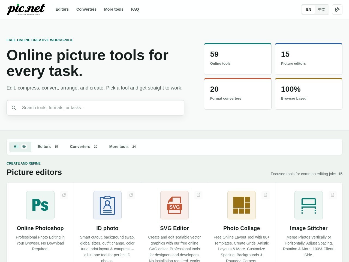Click the Photo Collage title link

point(242,228)
